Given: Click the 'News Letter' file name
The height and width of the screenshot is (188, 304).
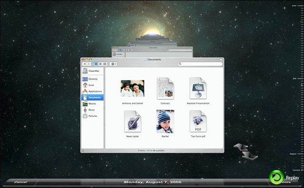Looking at the screenshot, I should (133, 136).
